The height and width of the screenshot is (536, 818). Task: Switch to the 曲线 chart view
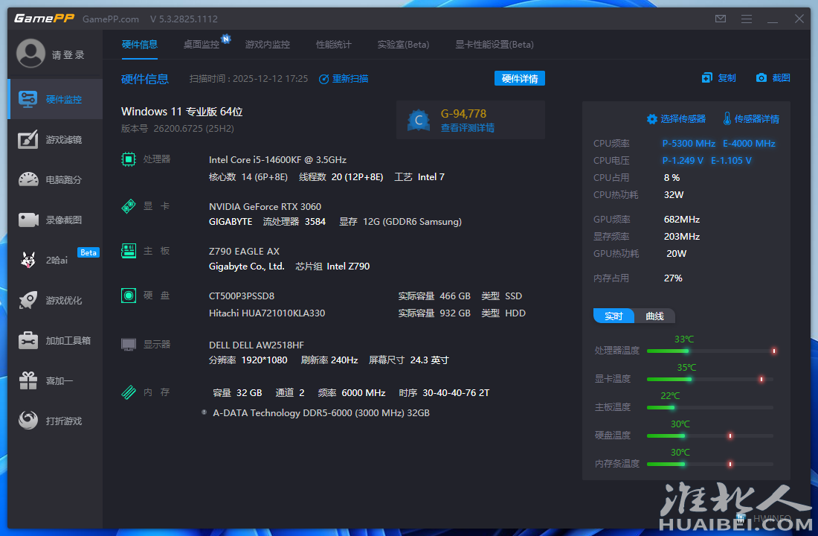pyautogui.click(x=654, y=316)
